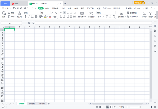Click the formula bar input field

93,23
